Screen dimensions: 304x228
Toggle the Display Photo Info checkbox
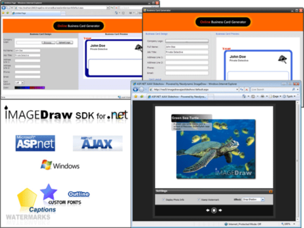point(163,199)
